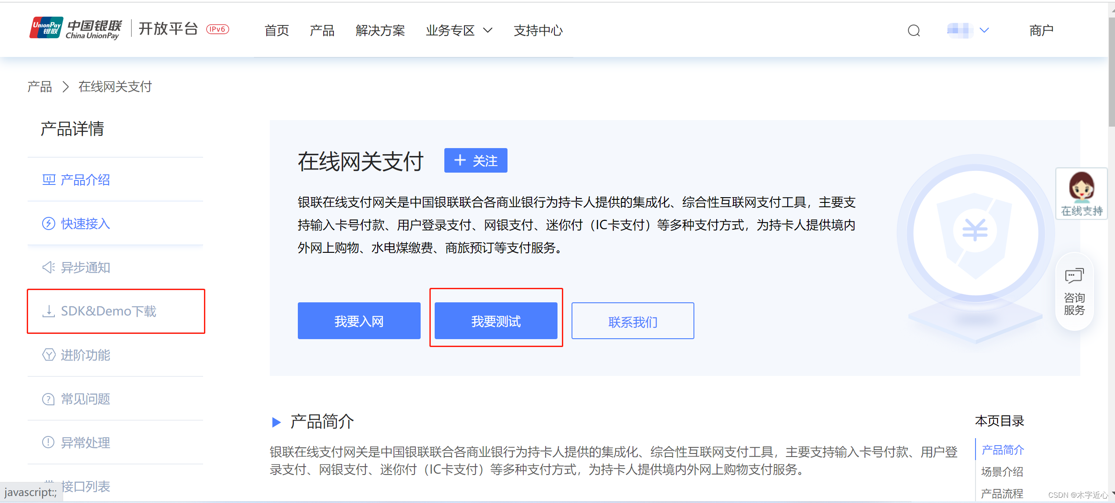The height and width of the screenshot is (503, 1115).
Task: Click the 进阶功能 hexagon icon
Action: (49, 355)
